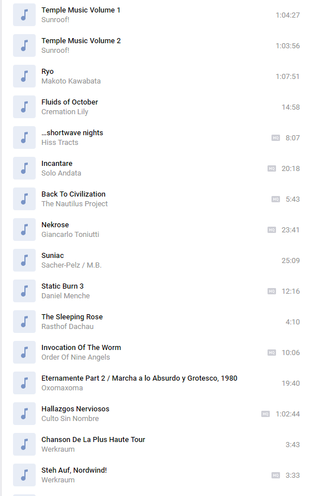314x496 pixels.
Task: Open artist link Makoto Kawabata
Action: point(71,81)
